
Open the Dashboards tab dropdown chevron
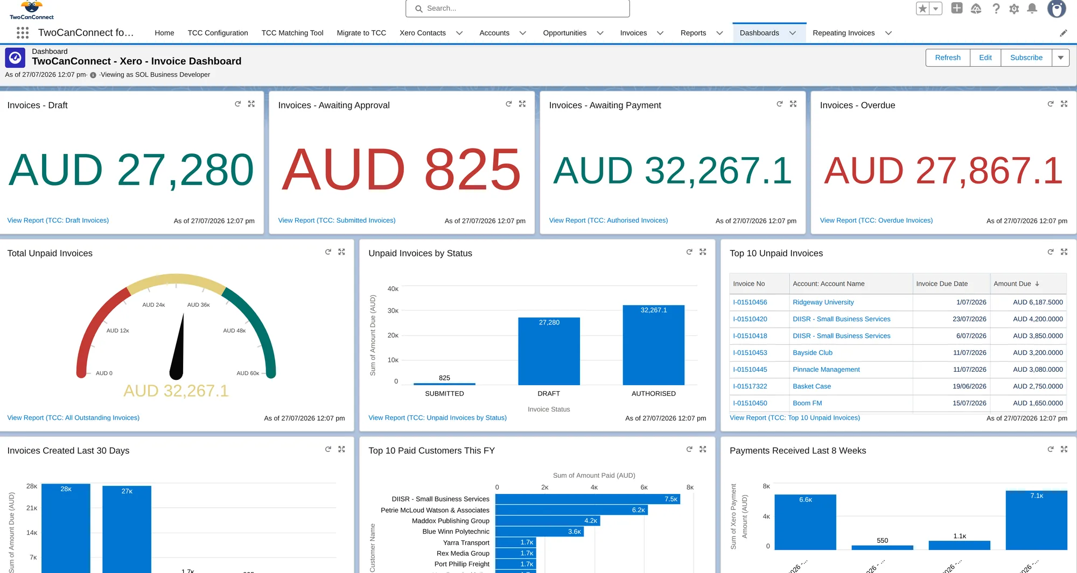pos(793,33)
